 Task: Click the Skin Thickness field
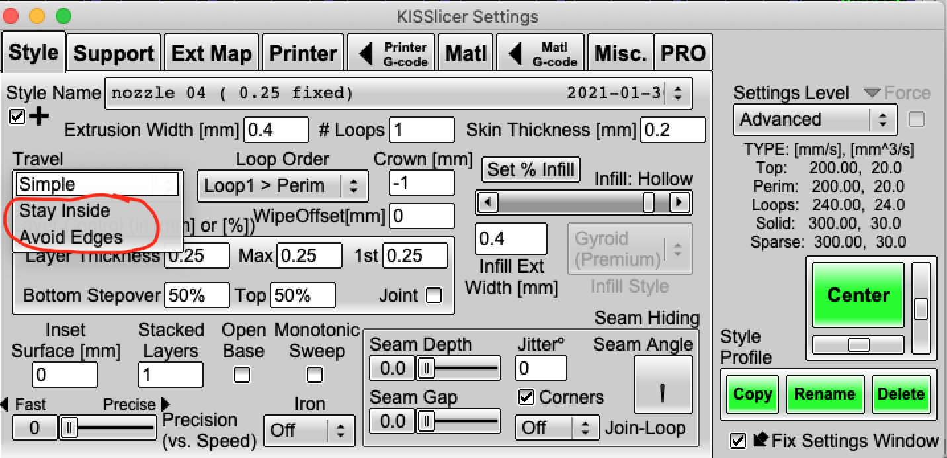(x=673, y=130)
